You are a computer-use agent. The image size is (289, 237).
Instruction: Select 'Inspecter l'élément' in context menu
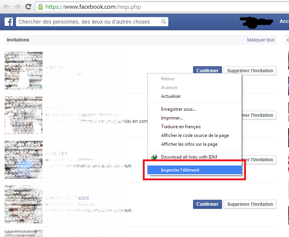coord(195,170)
